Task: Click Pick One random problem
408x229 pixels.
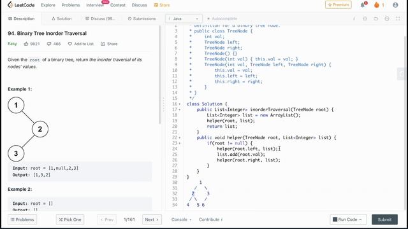Action: 70,219
